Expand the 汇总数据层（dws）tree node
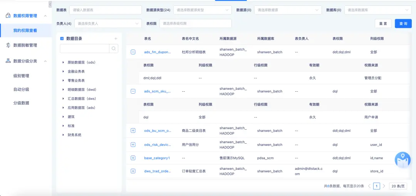The height and width of the screenshot is (196, 416). [x=63, y=99]
